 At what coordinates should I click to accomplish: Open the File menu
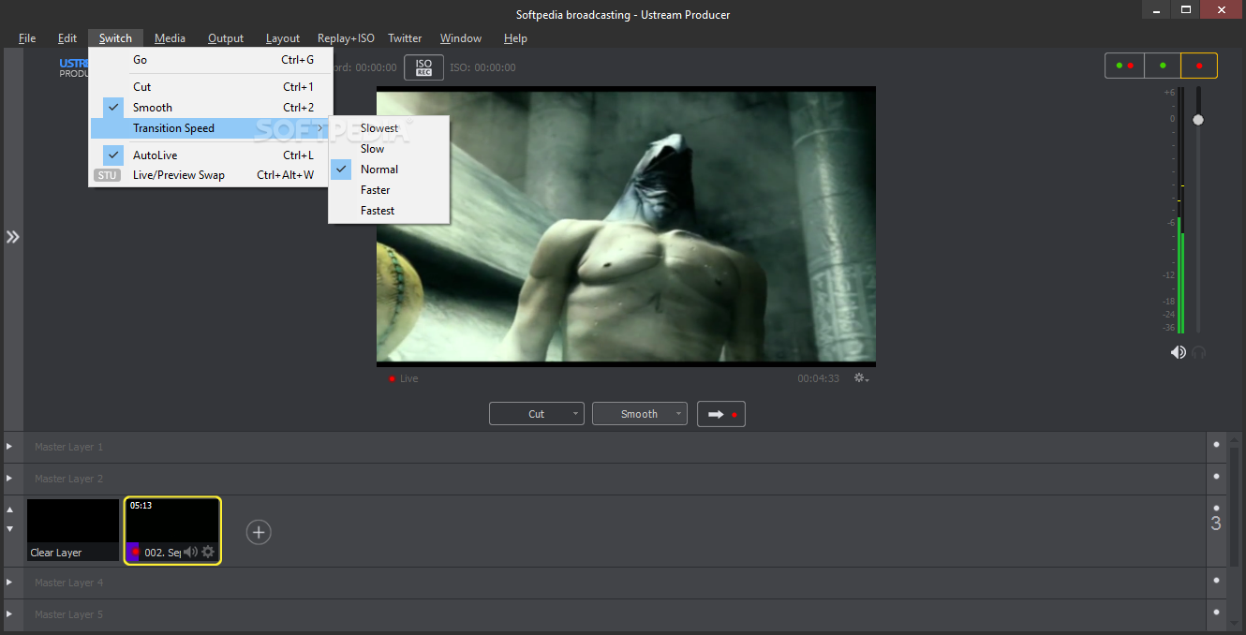(x=27, y=38)
